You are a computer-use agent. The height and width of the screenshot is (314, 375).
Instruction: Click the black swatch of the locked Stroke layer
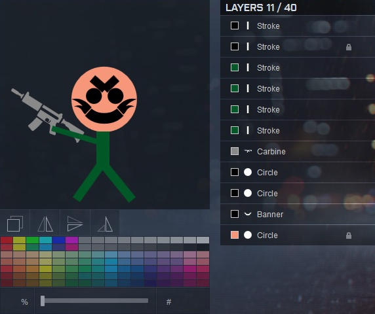point(235,46)
